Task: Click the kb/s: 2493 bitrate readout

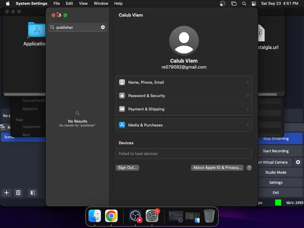Action: [295, 202]
